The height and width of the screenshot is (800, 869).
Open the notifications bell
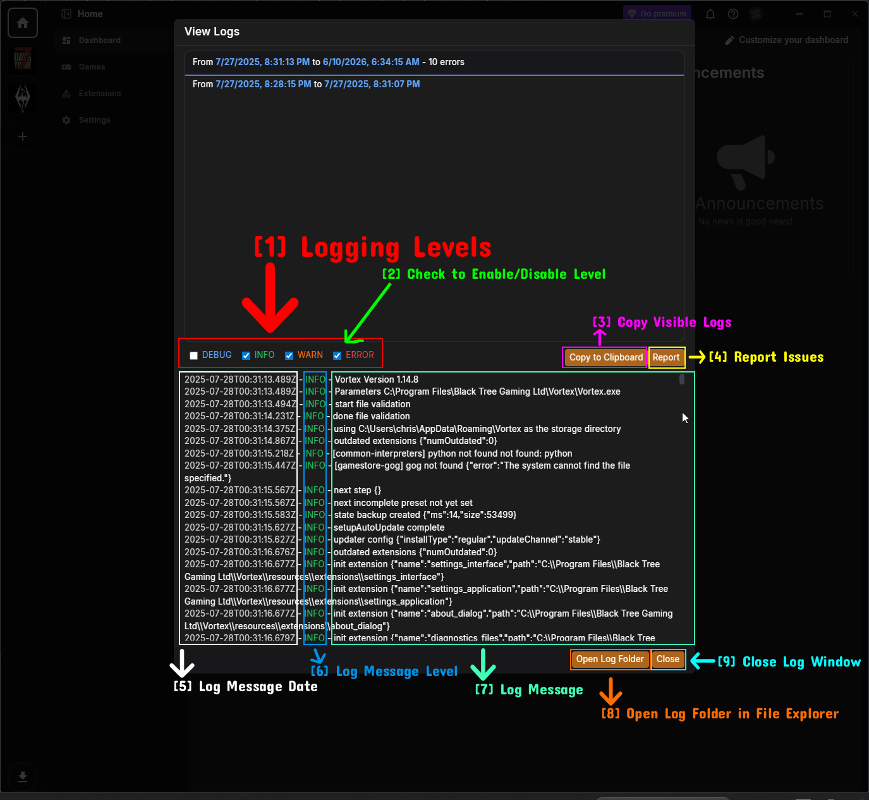(710, 14)
